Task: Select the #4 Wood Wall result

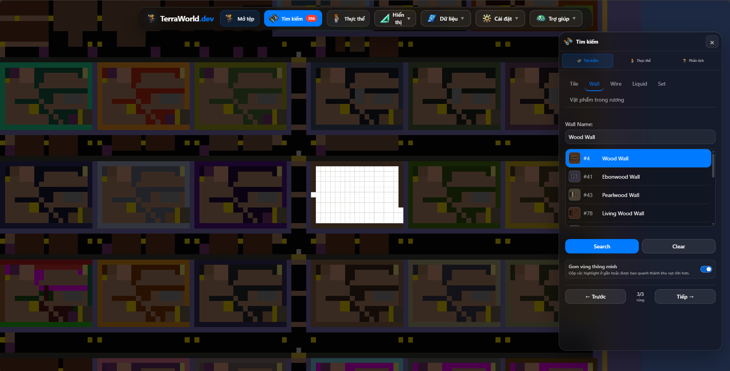Action: click(x=638, y=158)
